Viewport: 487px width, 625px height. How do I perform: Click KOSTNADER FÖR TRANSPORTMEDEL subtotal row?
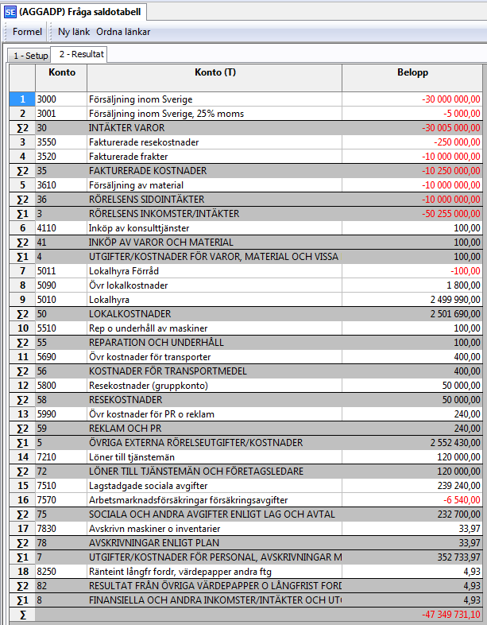pos(246,371)
